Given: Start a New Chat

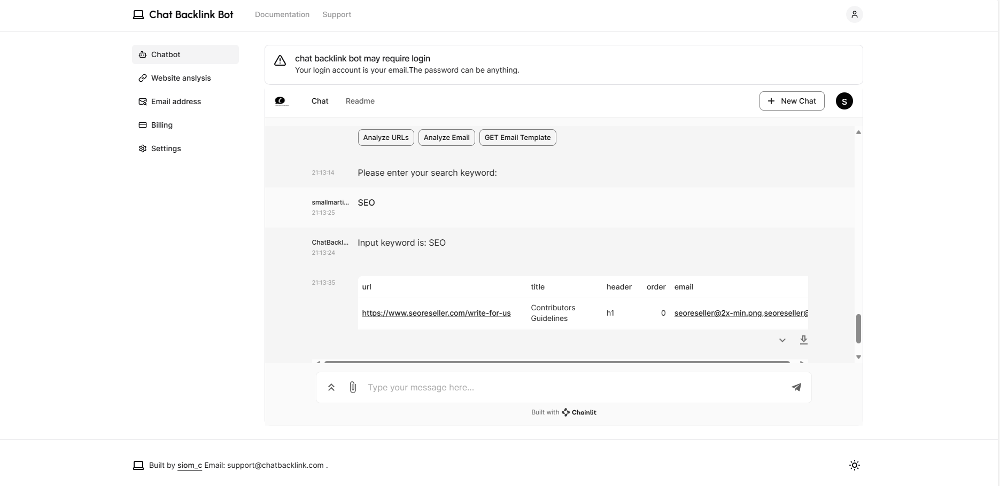Looking at the screenshot, I should (x=792, y=101).
